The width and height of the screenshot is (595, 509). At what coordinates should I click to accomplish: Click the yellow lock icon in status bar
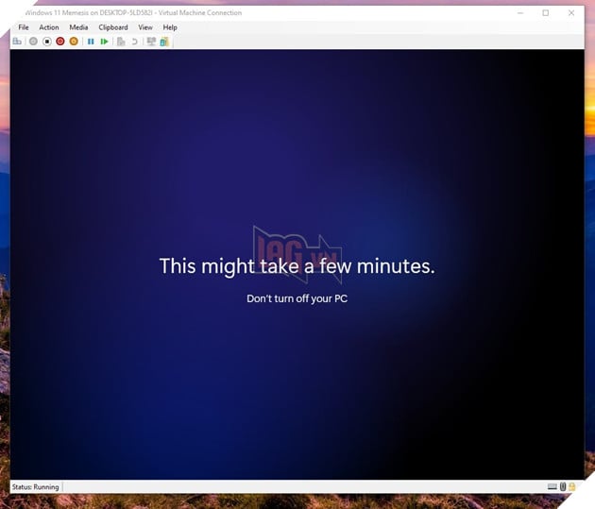[x=571, y=486]
